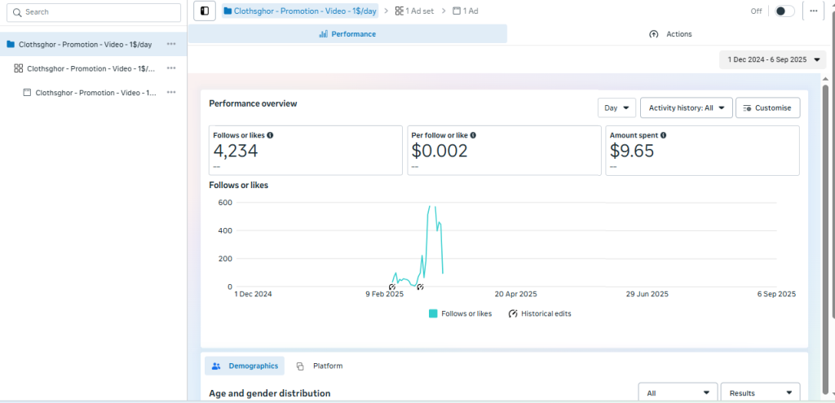835x403 pixels.
Task: Select the Platform tab
Action: click(x=320, y=366)
